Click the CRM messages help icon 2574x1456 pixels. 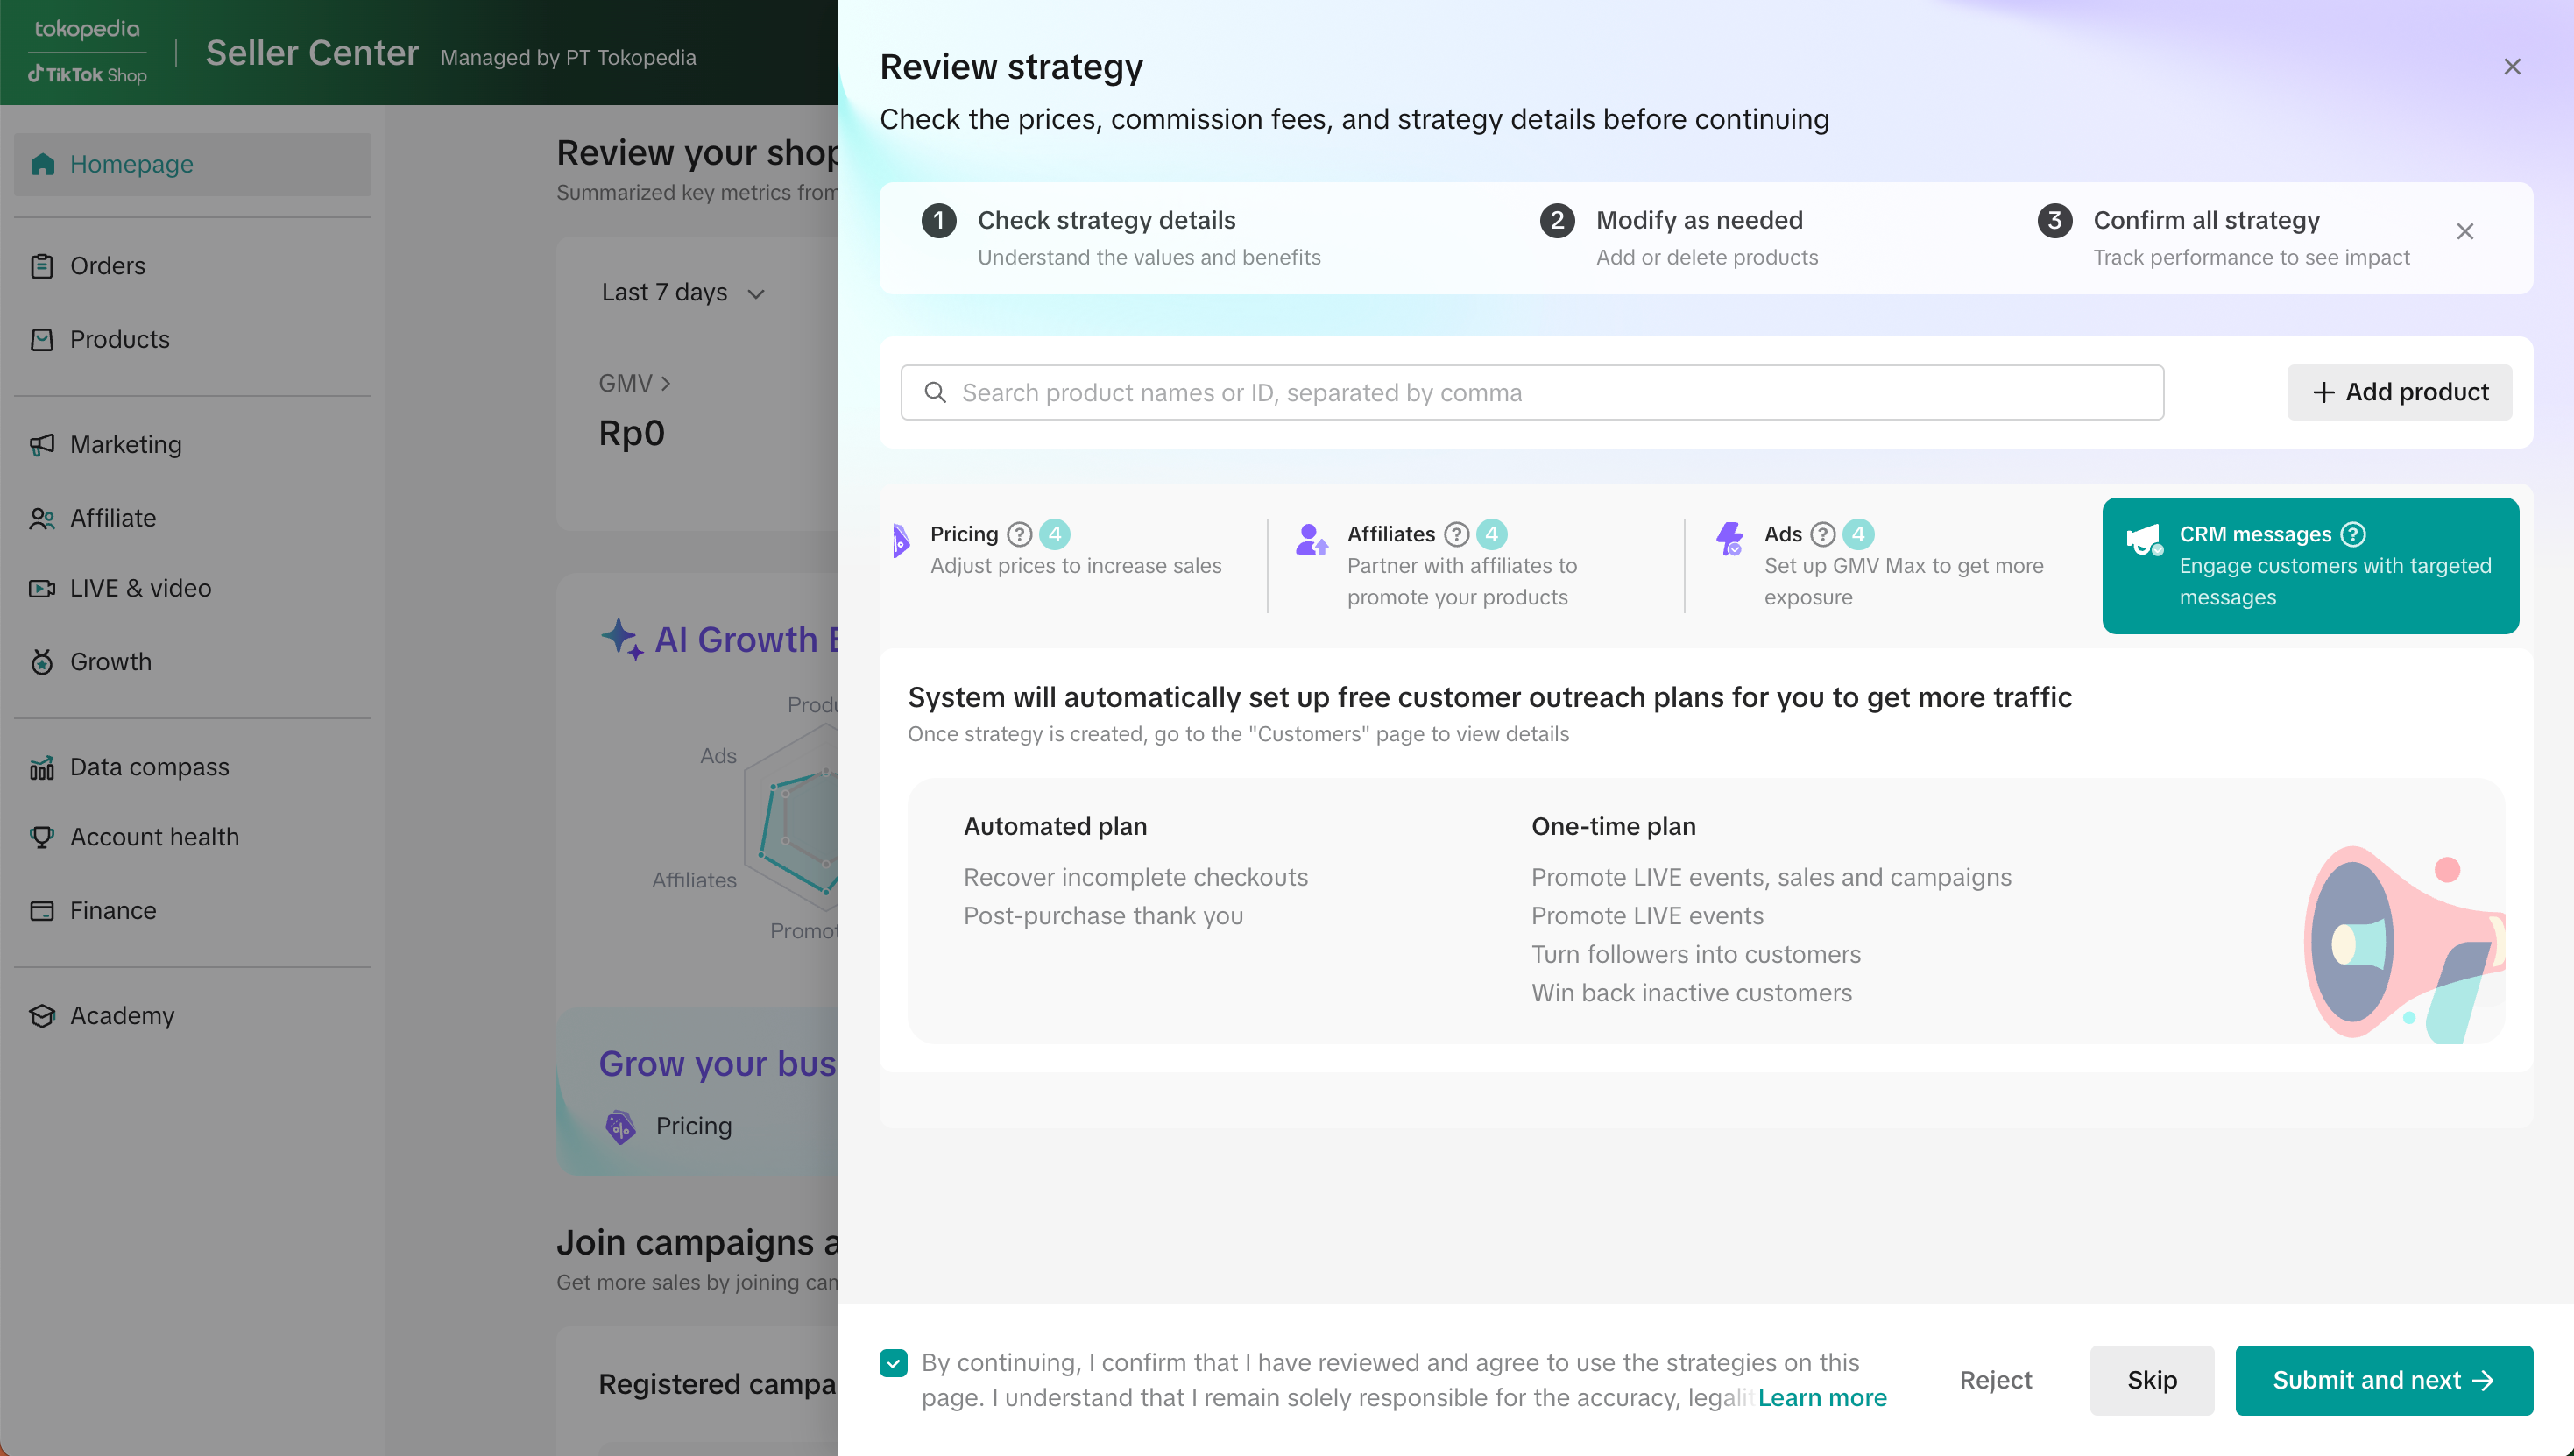pyautogui.click(x=2353, y=534)
